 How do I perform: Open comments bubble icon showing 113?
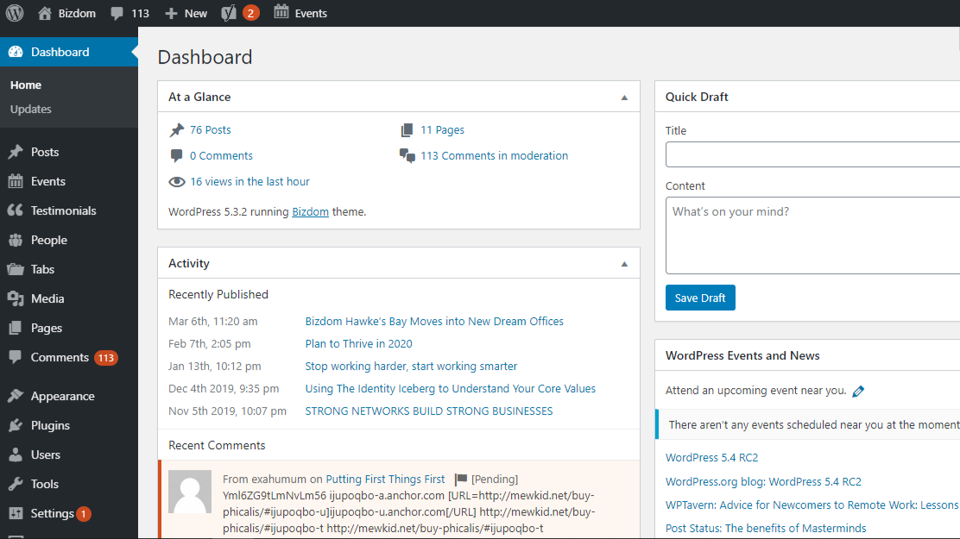click(117, 14)
